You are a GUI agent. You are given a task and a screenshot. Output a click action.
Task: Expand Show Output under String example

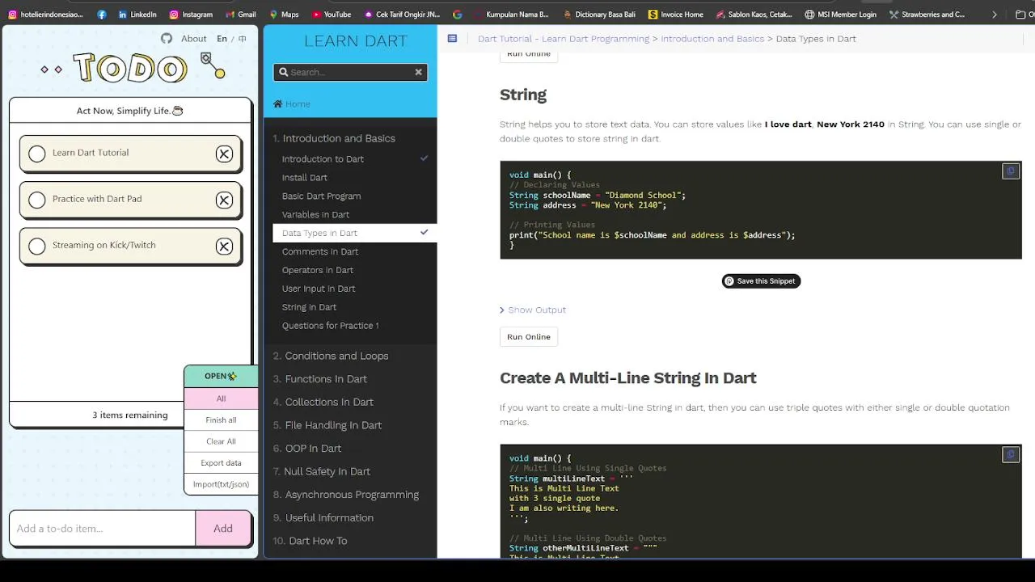[x=533, y=310]
